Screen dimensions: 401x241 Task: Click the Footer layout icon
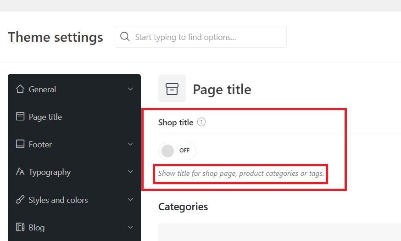tap(20, 144)
